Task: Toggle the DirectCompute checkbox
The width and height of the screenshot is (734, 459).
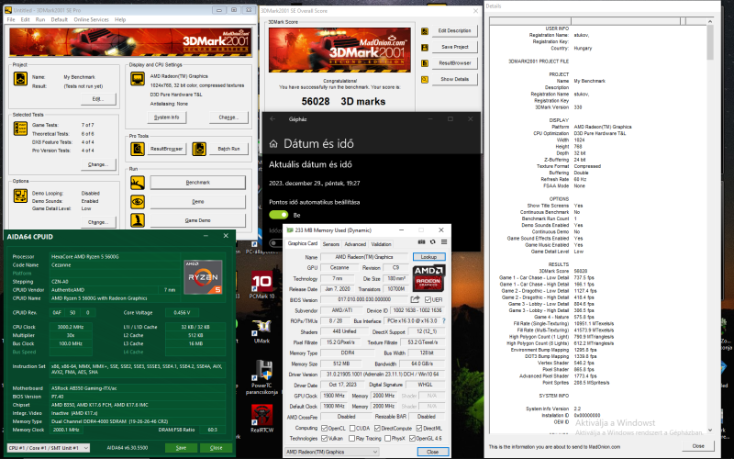Action: point(377,428)
